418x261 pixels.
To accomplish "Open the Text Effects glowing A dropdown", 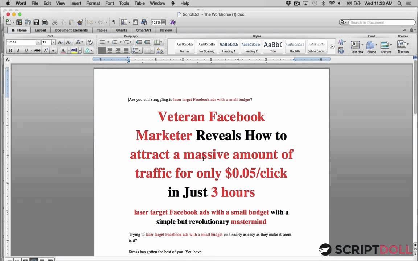I will point(89,50).
